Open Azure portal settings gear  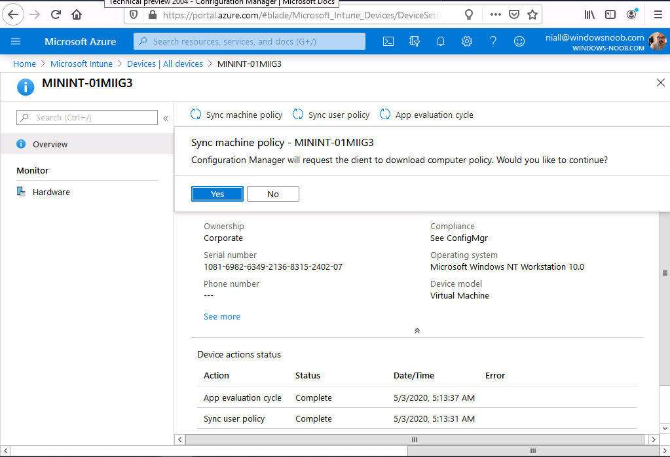pyautogui.click(x=466, y=41)
